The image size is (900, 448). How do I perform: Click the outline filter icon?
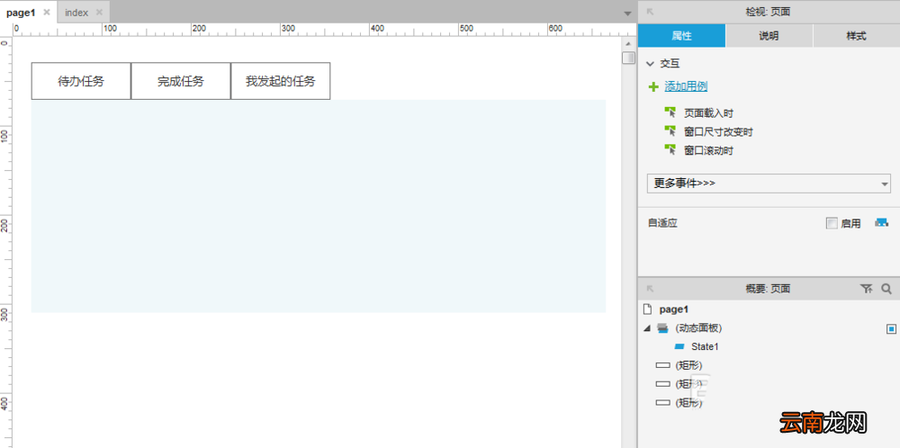(x=866, y=289)
